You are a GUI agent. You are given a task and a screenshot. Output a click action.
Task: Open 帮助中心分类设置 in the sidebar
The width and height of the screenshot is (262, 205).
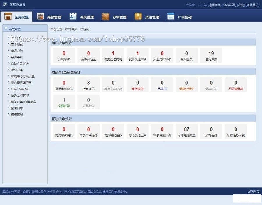[23, 76]
